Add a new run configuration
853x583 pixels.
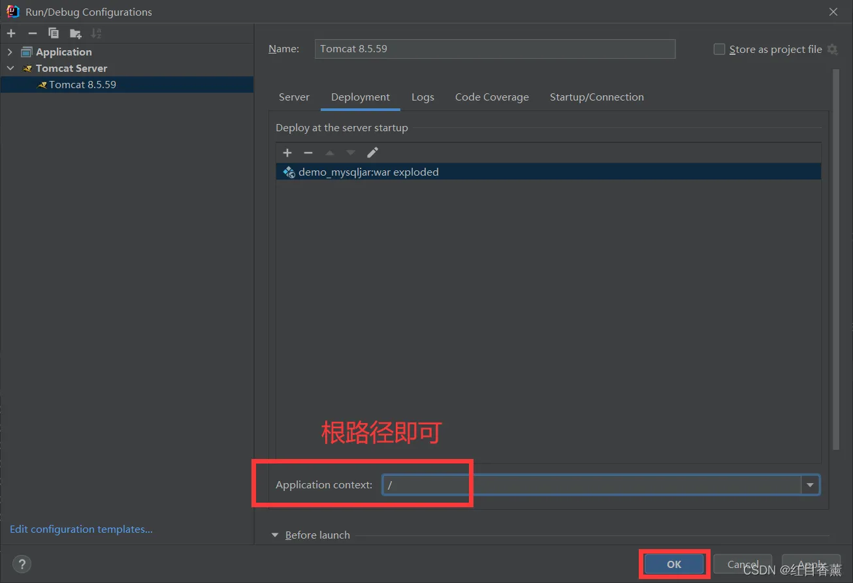(x=11, y=33)
